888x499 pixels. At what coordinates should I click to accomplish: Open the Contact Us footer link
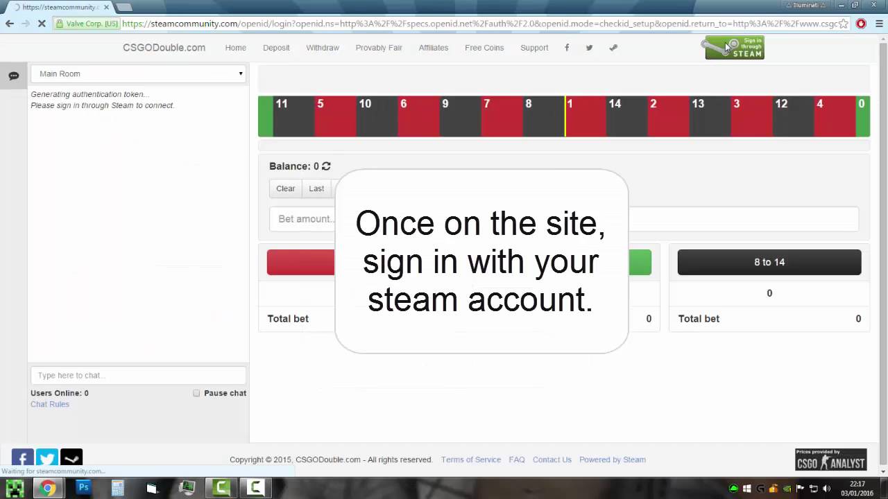click(552, 459)
